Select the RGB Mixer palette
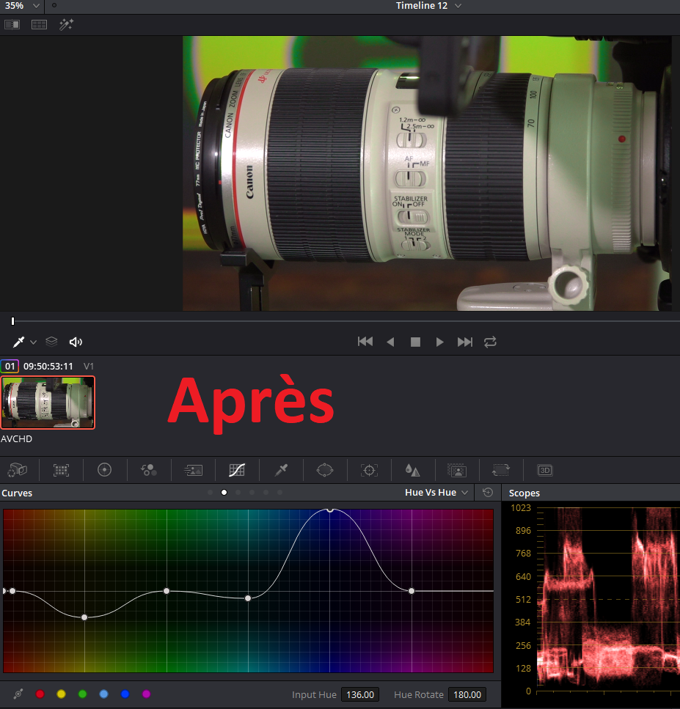Screen dimensions: 680x709 148,470
